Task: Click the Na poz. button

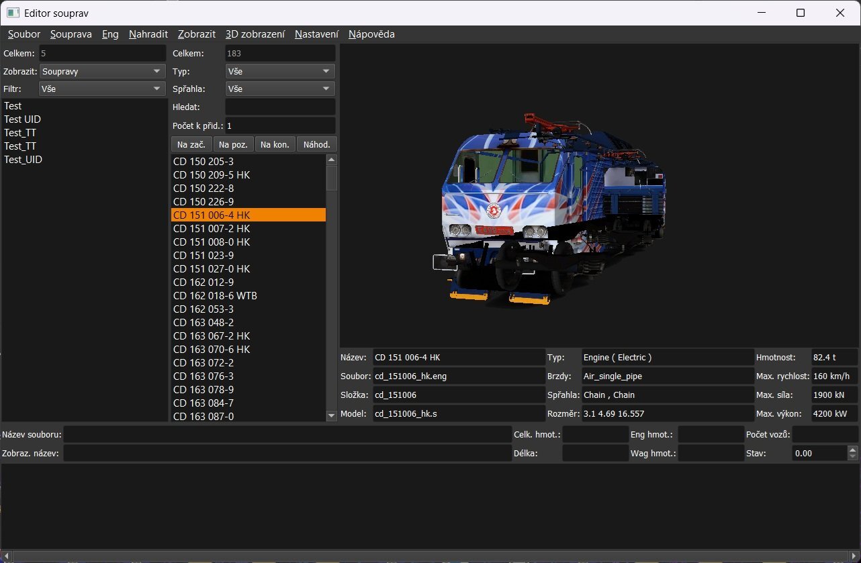Action: click(x=233, y=144)
